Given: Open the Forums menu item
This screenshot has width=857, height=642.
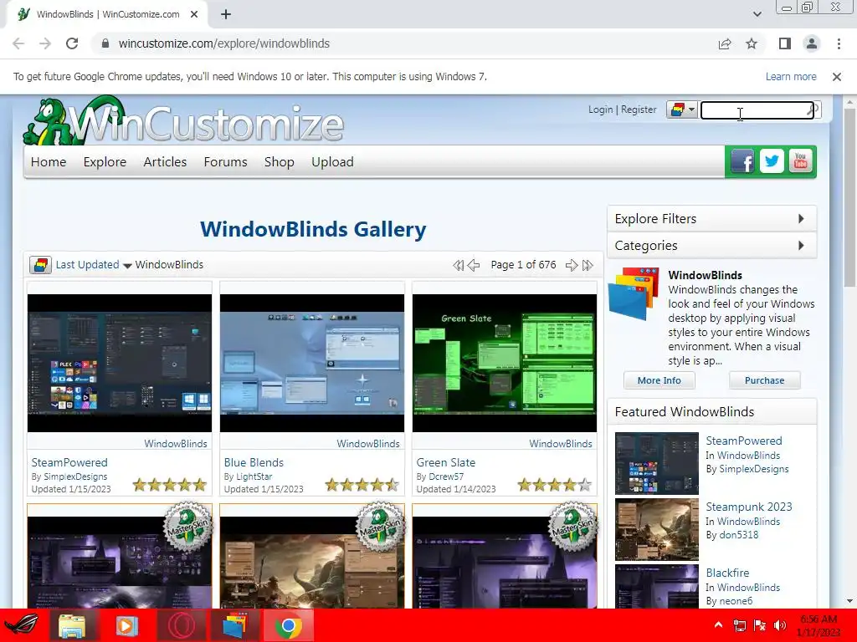Looking at the screenshot, I should coord(226,162).
